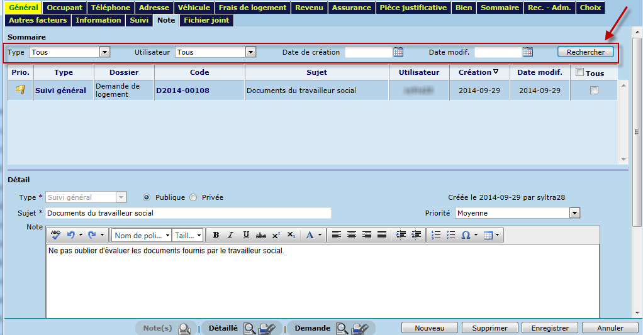Open the Pièce justificative tab

click(413, 8)
